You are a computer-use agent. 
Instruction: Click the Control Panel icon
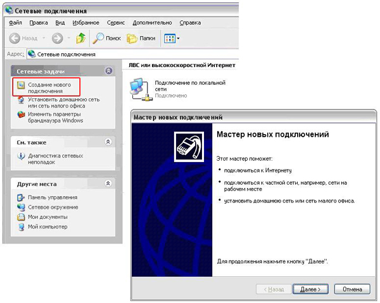point(21,198)
